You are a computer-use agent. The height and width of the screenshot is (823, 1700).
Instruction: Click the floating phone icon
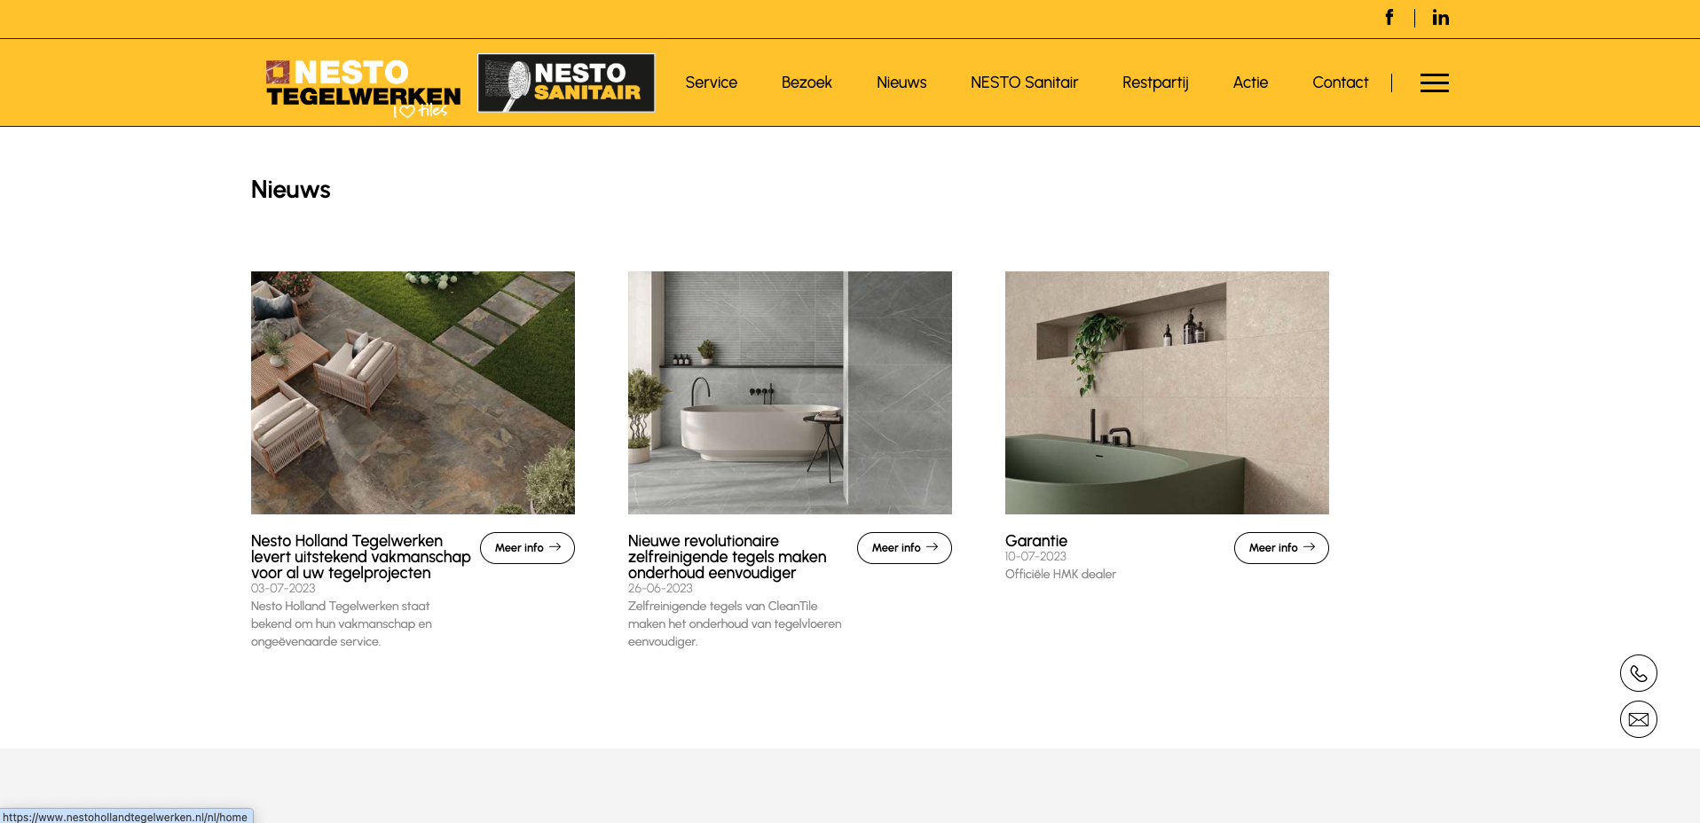click(1638, 673)
